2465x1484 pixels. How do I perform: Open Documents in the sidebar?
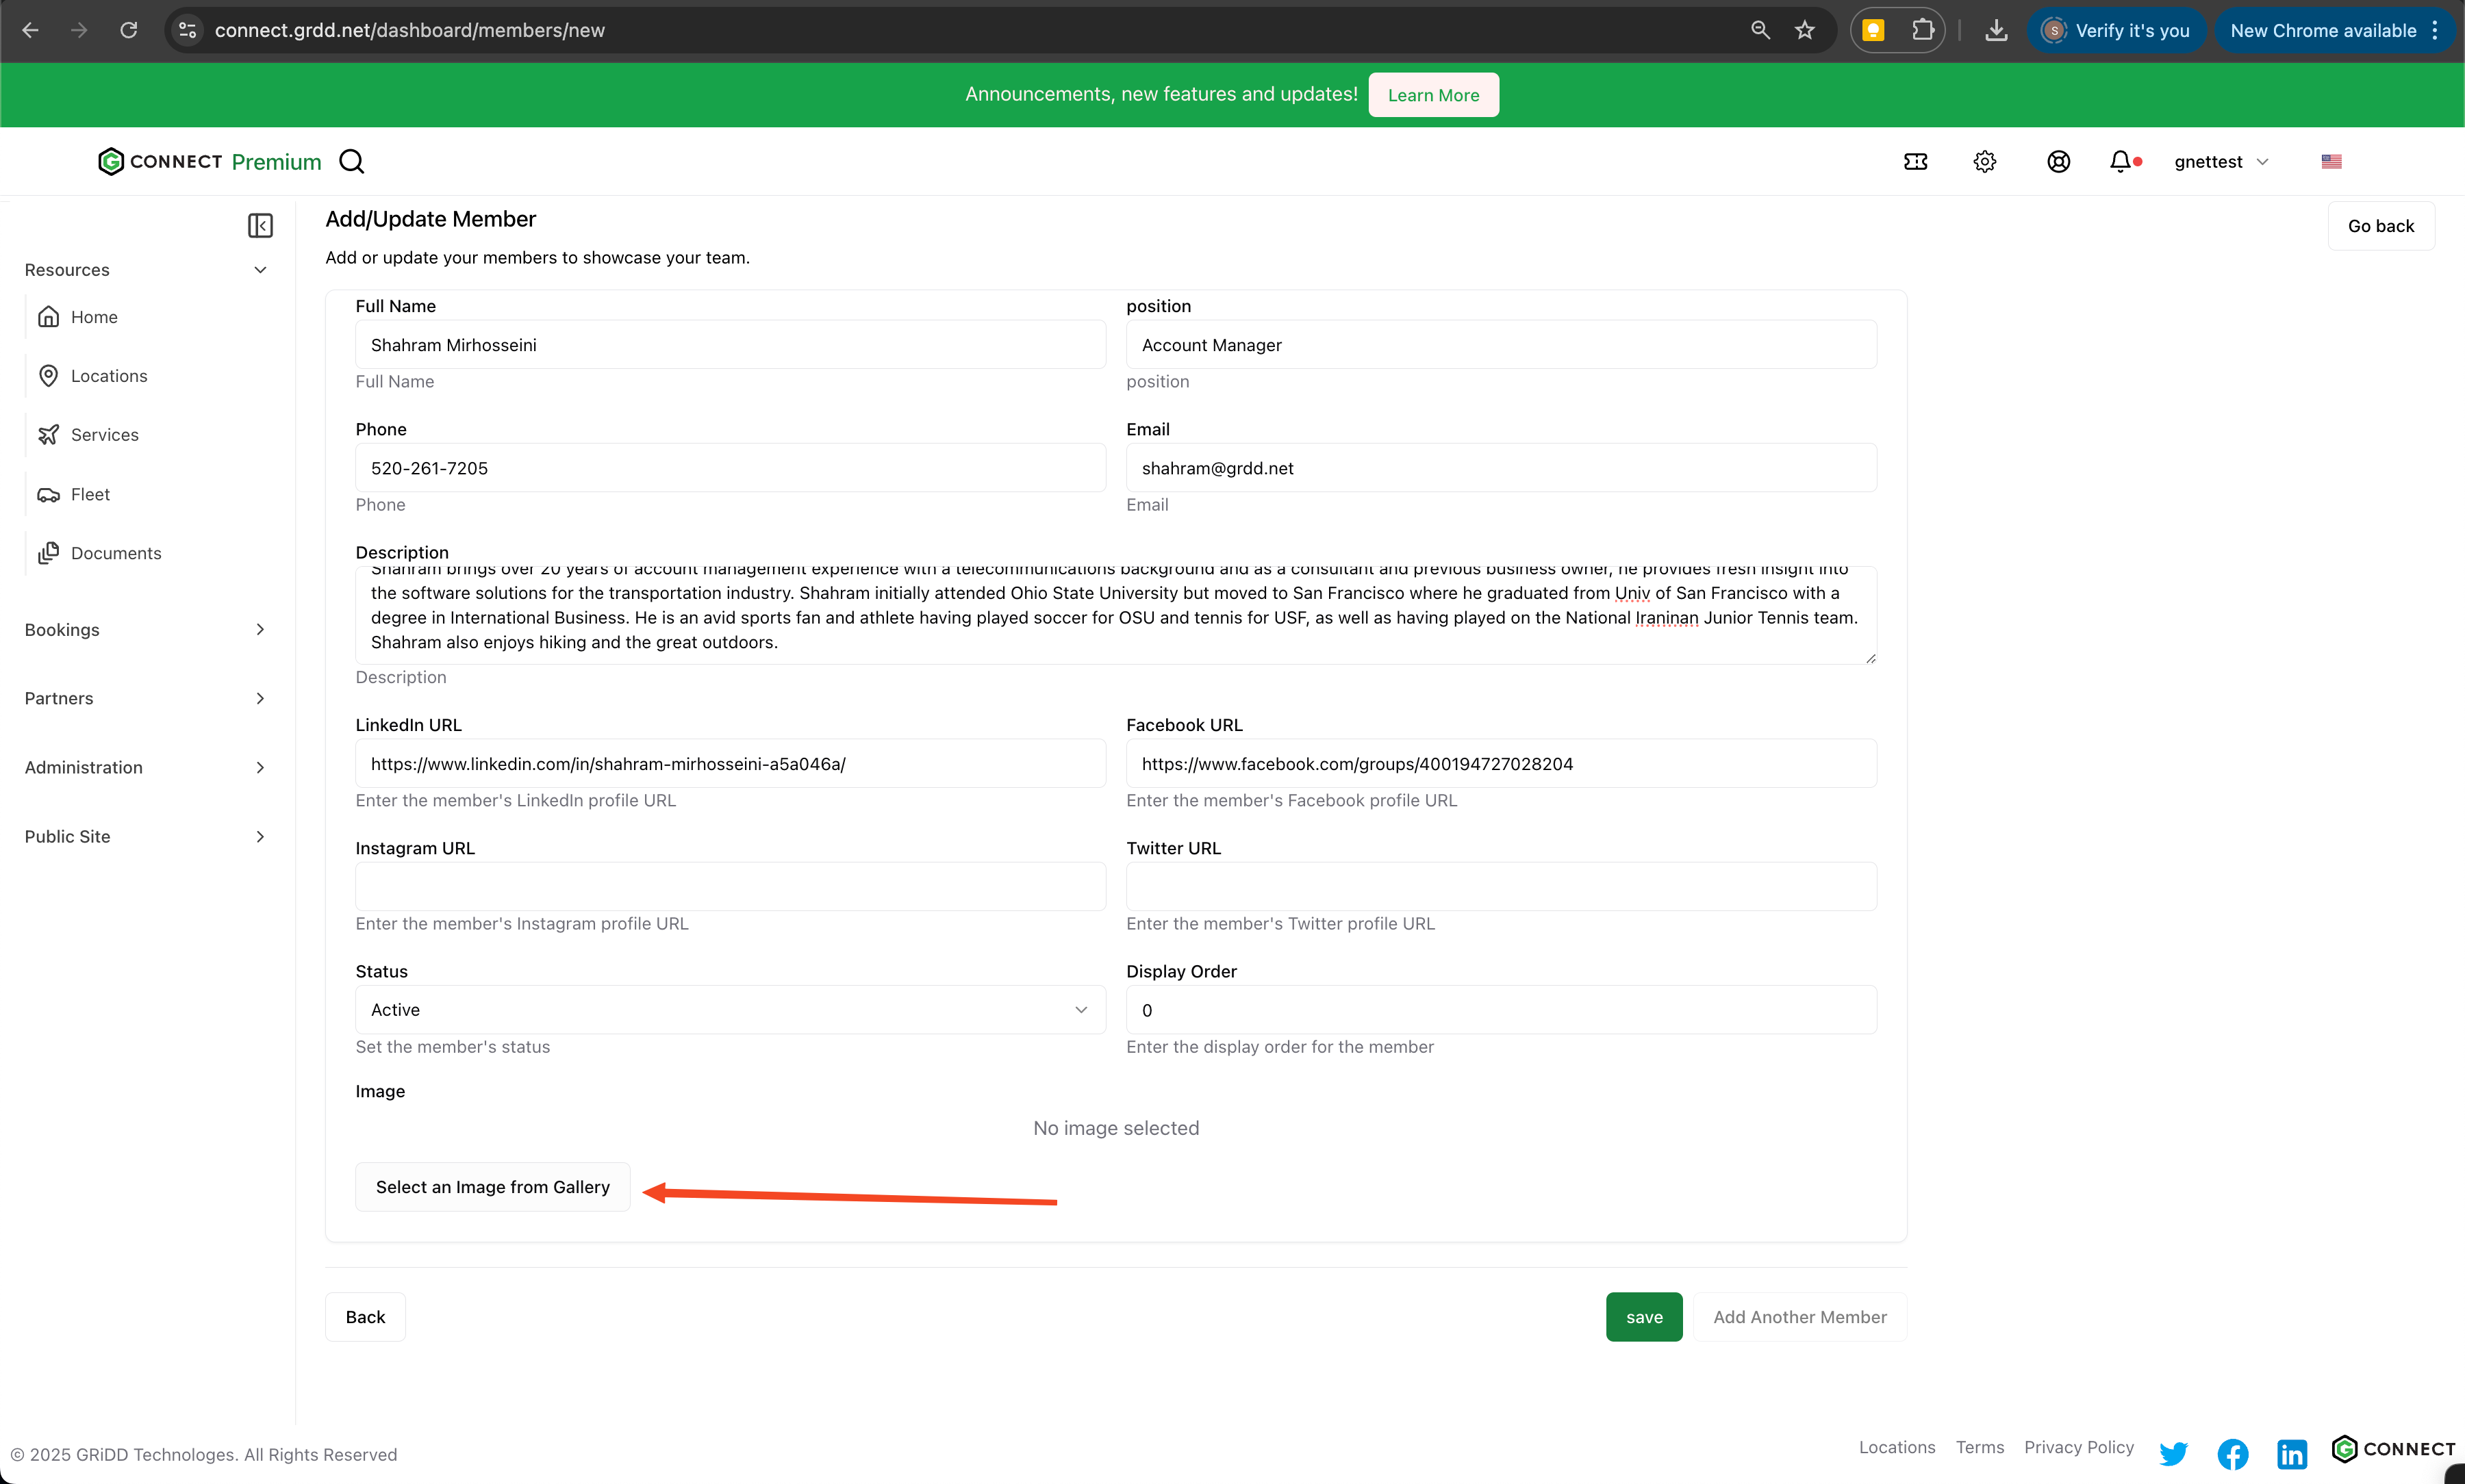click(x=115, y=553)
